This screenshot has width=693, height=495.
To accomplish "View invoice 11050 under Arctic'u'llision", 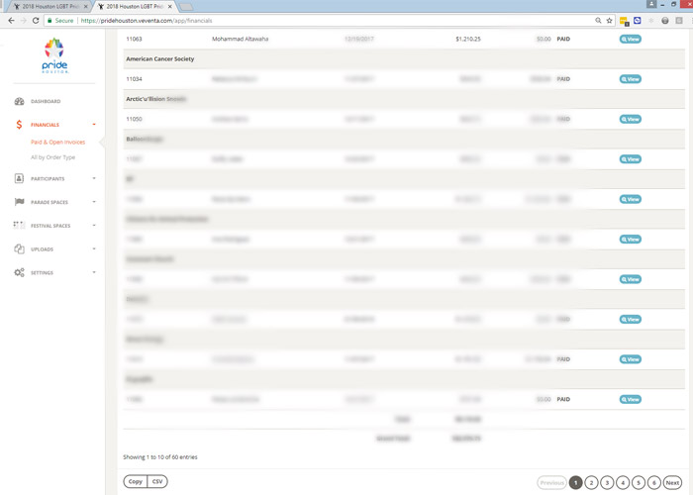I will [x=631, y=119].
